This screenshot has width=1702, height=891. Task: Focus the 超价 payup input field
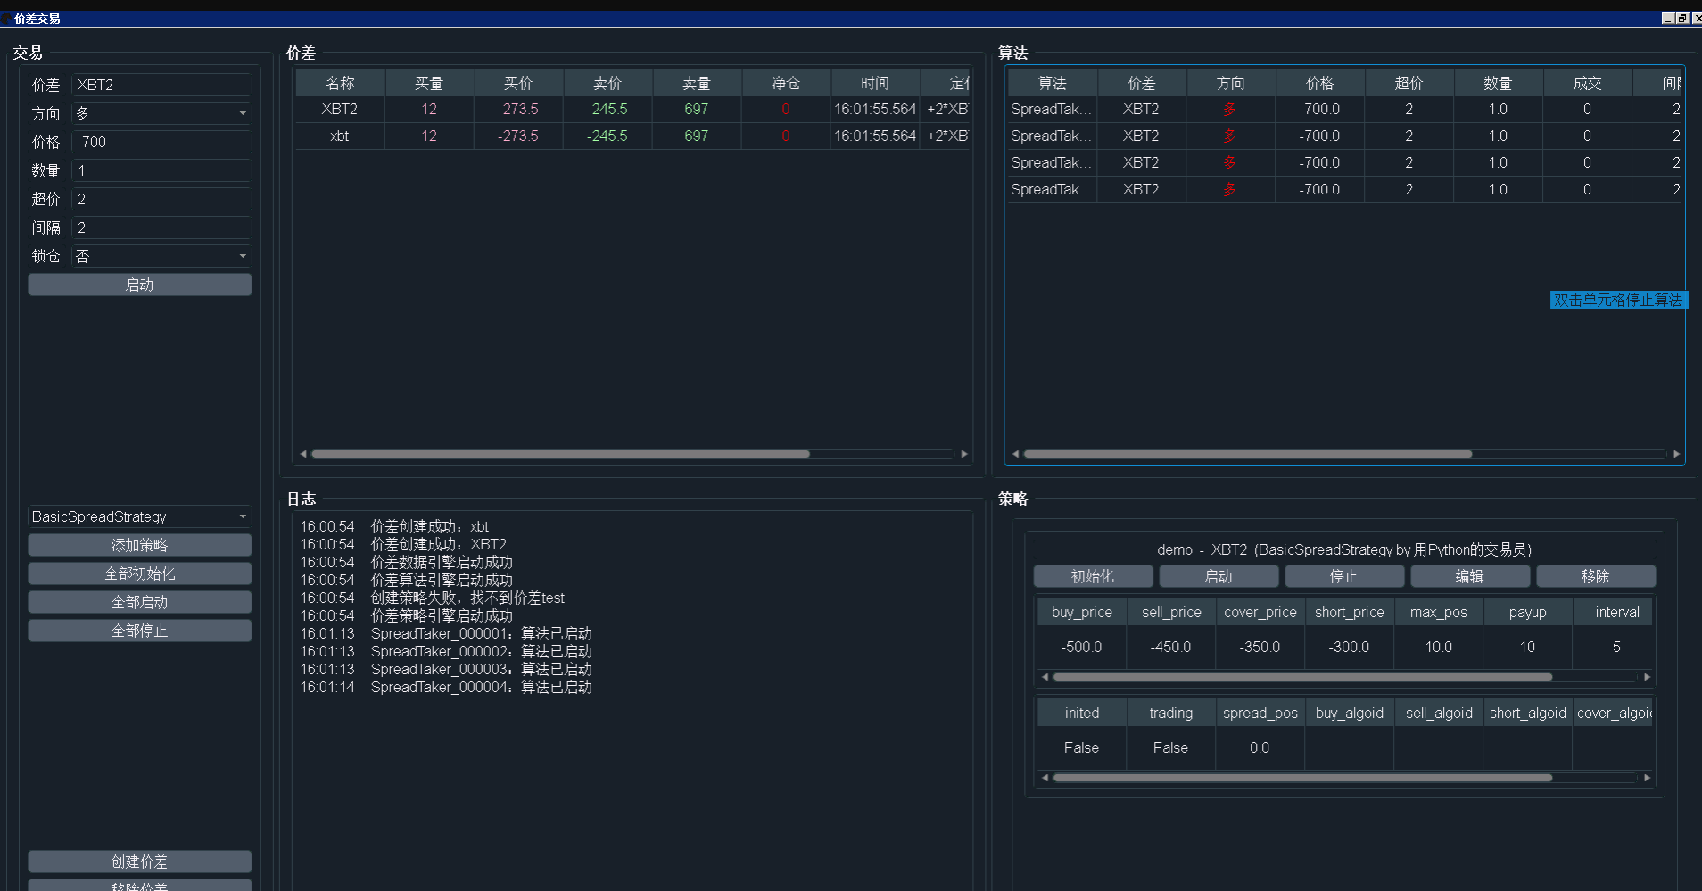161,199
